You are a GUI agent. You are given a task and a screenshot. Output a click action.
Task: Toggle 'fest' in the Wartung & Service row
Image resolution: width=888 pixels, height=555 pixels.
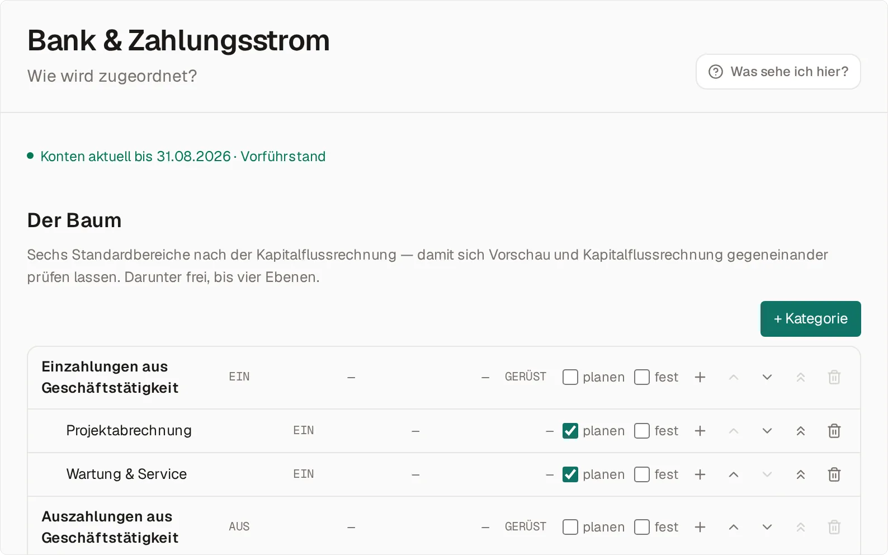[642, 474]
